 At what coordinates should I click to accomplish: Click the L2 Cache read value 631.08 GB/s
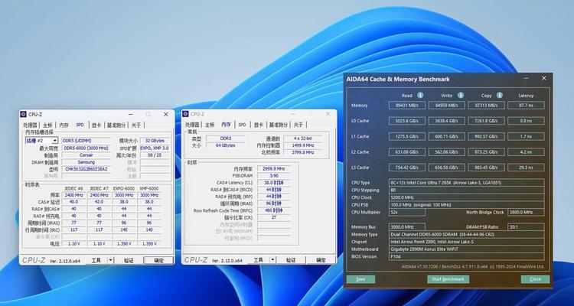[x=407, y=152]
